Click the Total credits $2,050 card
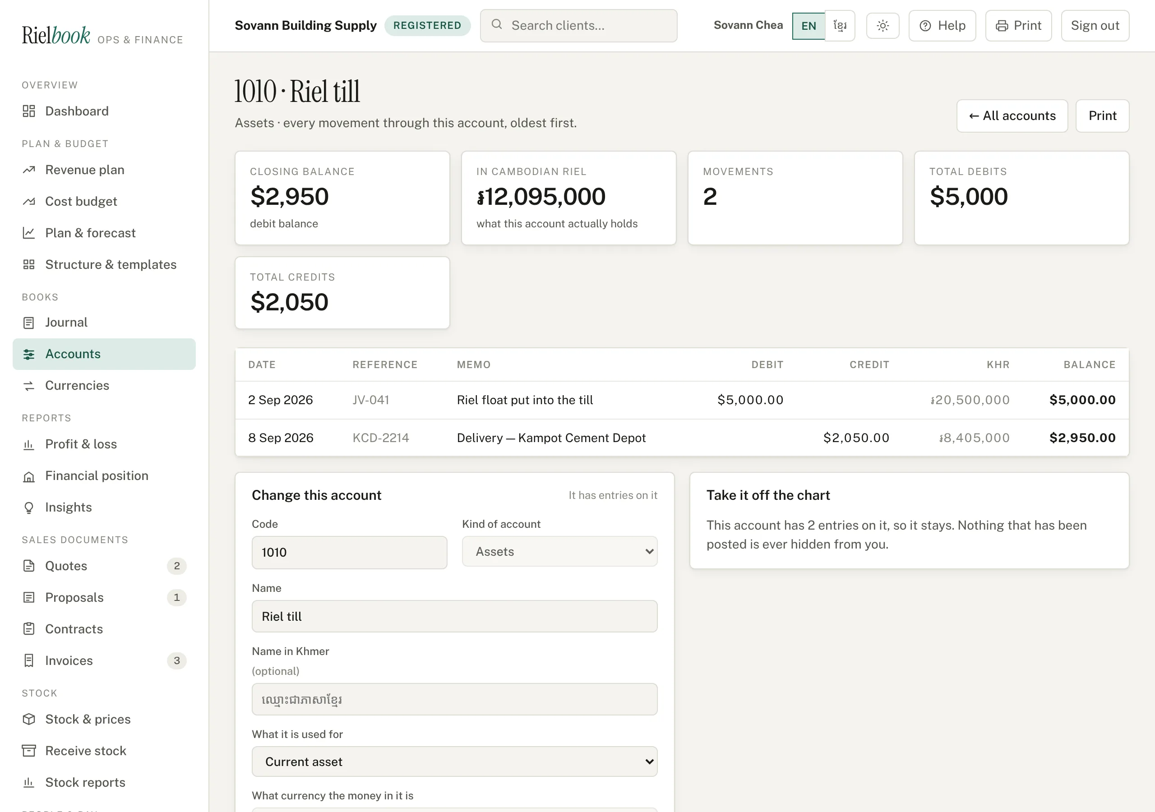The image size is (1155, 812). (342, 293)
